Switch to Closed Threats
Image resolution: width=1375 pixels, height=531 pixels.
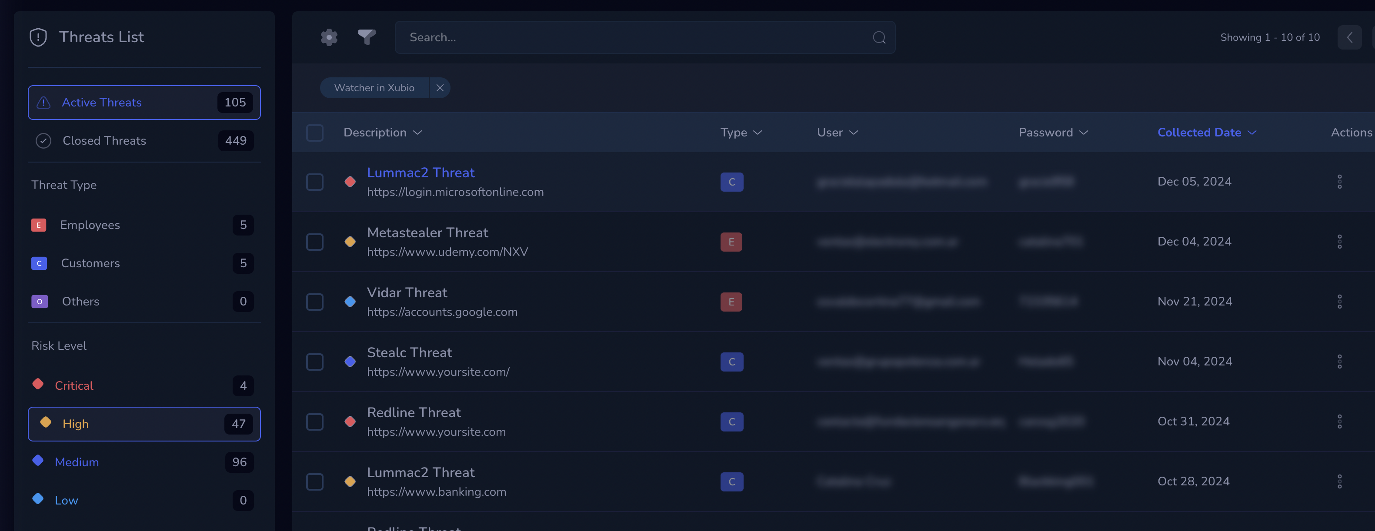144,141
